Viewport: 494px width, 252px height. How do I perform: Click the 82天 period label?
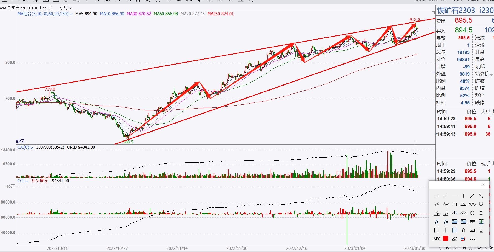tap(21, 141)
